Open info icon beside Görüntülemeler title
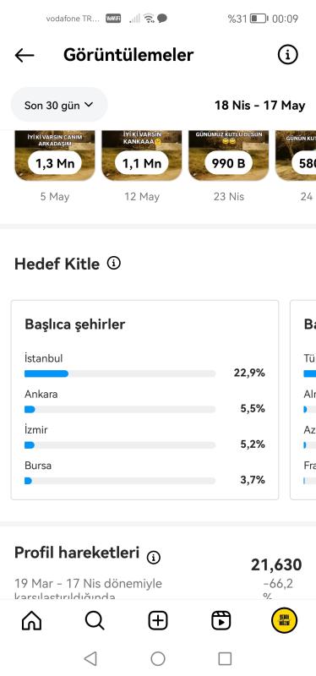 tap(287, 55)
